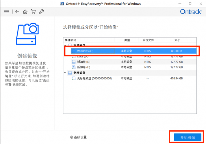Open the shopping cart purchase icon
This screenshot has height=144, width=206.
click(33, 12)
